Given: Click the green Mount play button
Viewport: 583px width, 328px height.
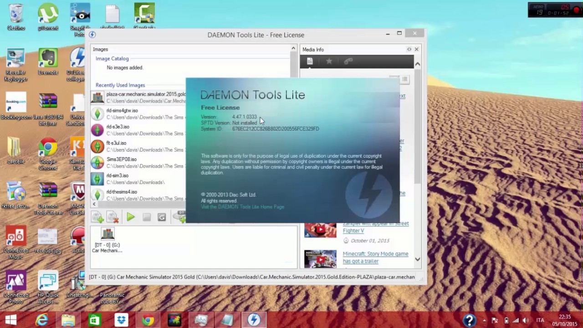Looking at the screenshot, I should [x=131, y=217].
